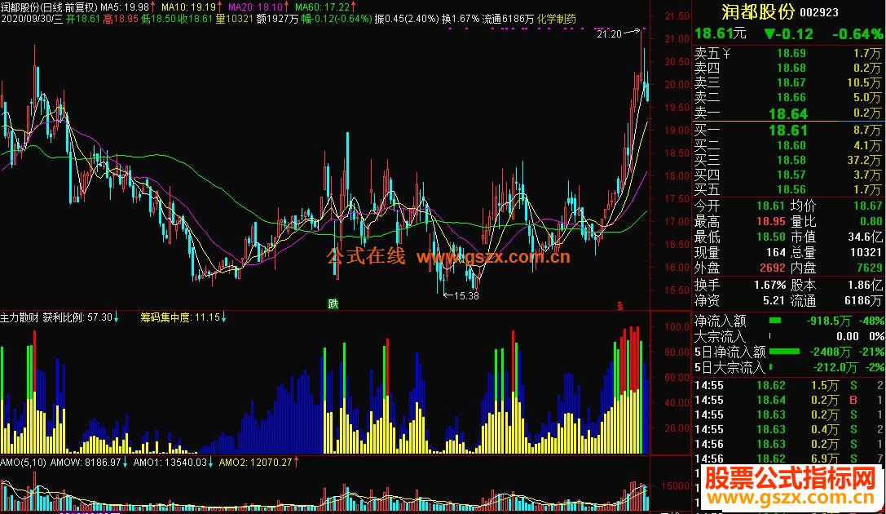Click the 振0.45(2.40%) amplitude value
The image size is (886, 514).
[406, 19]
